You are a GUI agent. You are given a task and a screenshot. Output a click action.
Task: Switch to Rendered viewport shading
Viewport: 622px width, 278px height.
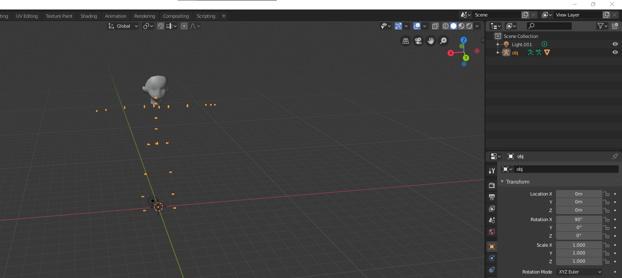[x=469, y=26]
